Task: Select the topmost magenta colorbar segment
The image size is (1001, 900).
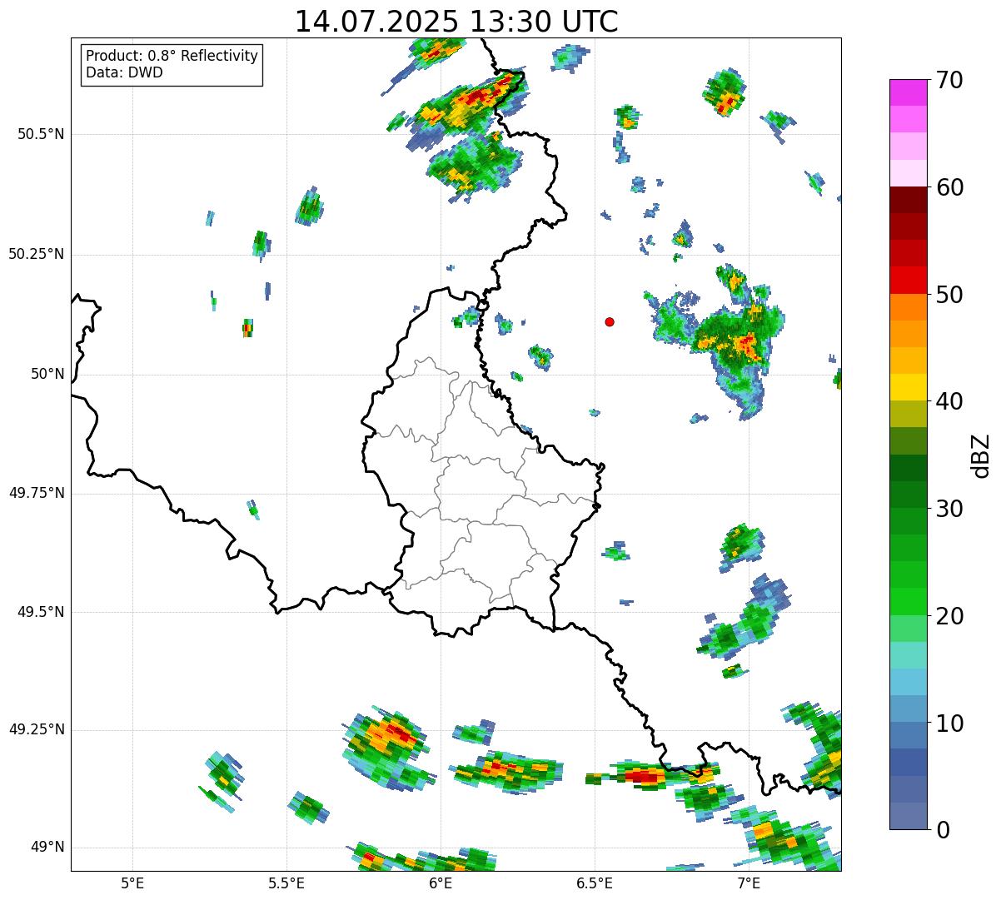Action: [x=908, y=92]
